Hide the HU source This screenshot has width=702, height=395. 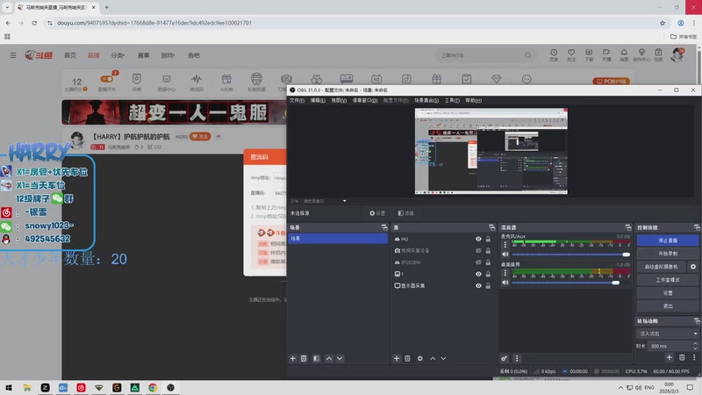[478, 239]
